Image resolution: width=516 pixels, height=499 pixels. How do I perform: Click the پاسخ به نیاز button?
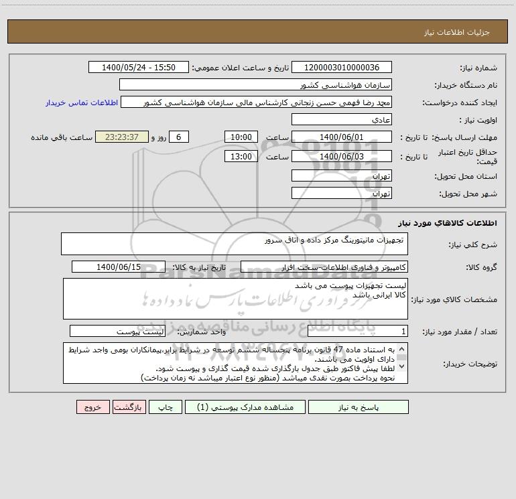coord(359,407)
